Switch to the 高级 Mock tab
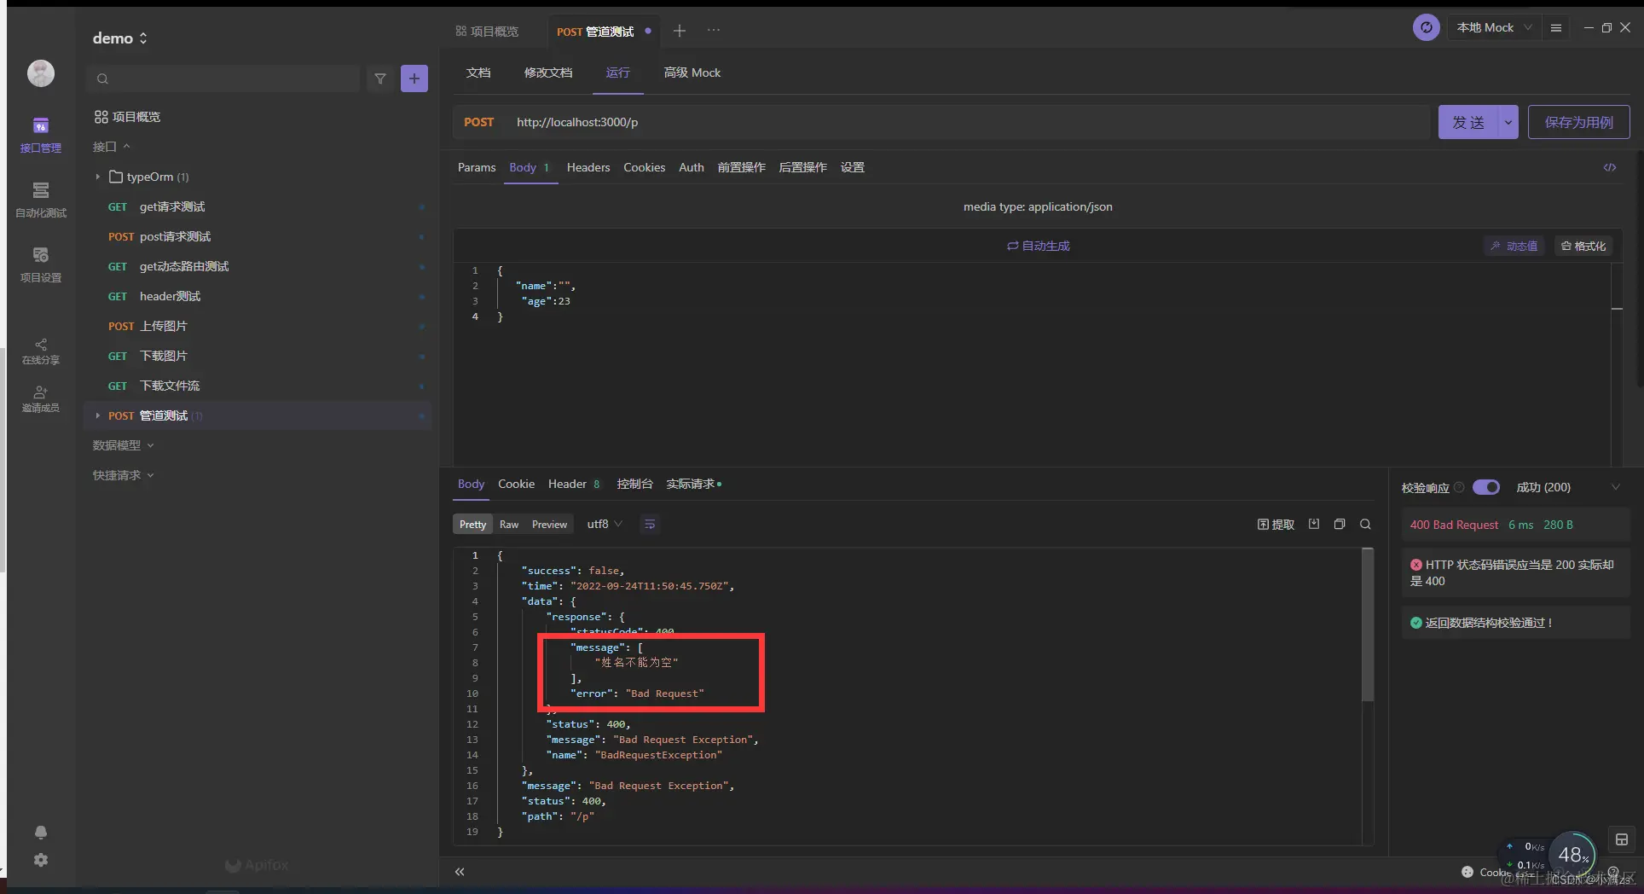This screenshot has width=1644, height=894. (x=692, y=73)
